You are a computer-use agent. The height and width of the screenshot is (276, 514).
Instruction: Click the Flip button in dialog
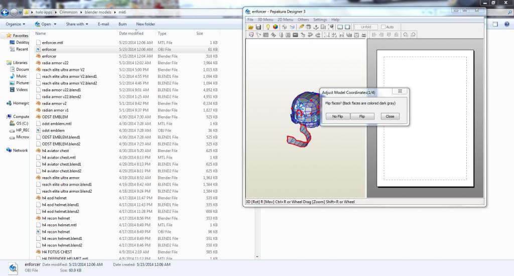[x=362, y=116]
